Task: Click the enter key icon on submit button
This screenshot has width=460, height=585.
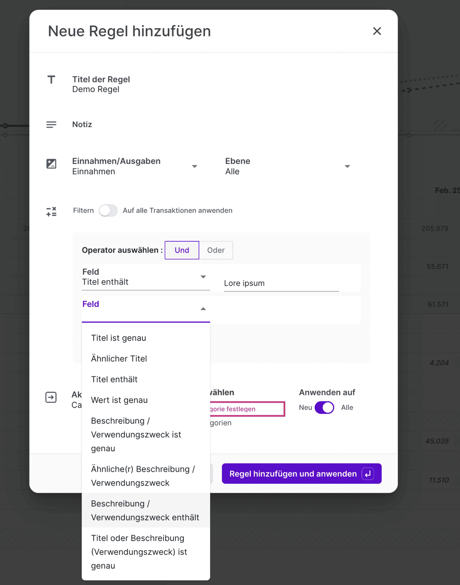Action: pos(368,474)
